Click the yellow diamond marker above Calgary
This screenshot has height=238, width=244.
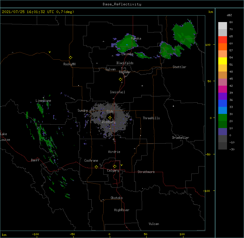coord(115,166)
